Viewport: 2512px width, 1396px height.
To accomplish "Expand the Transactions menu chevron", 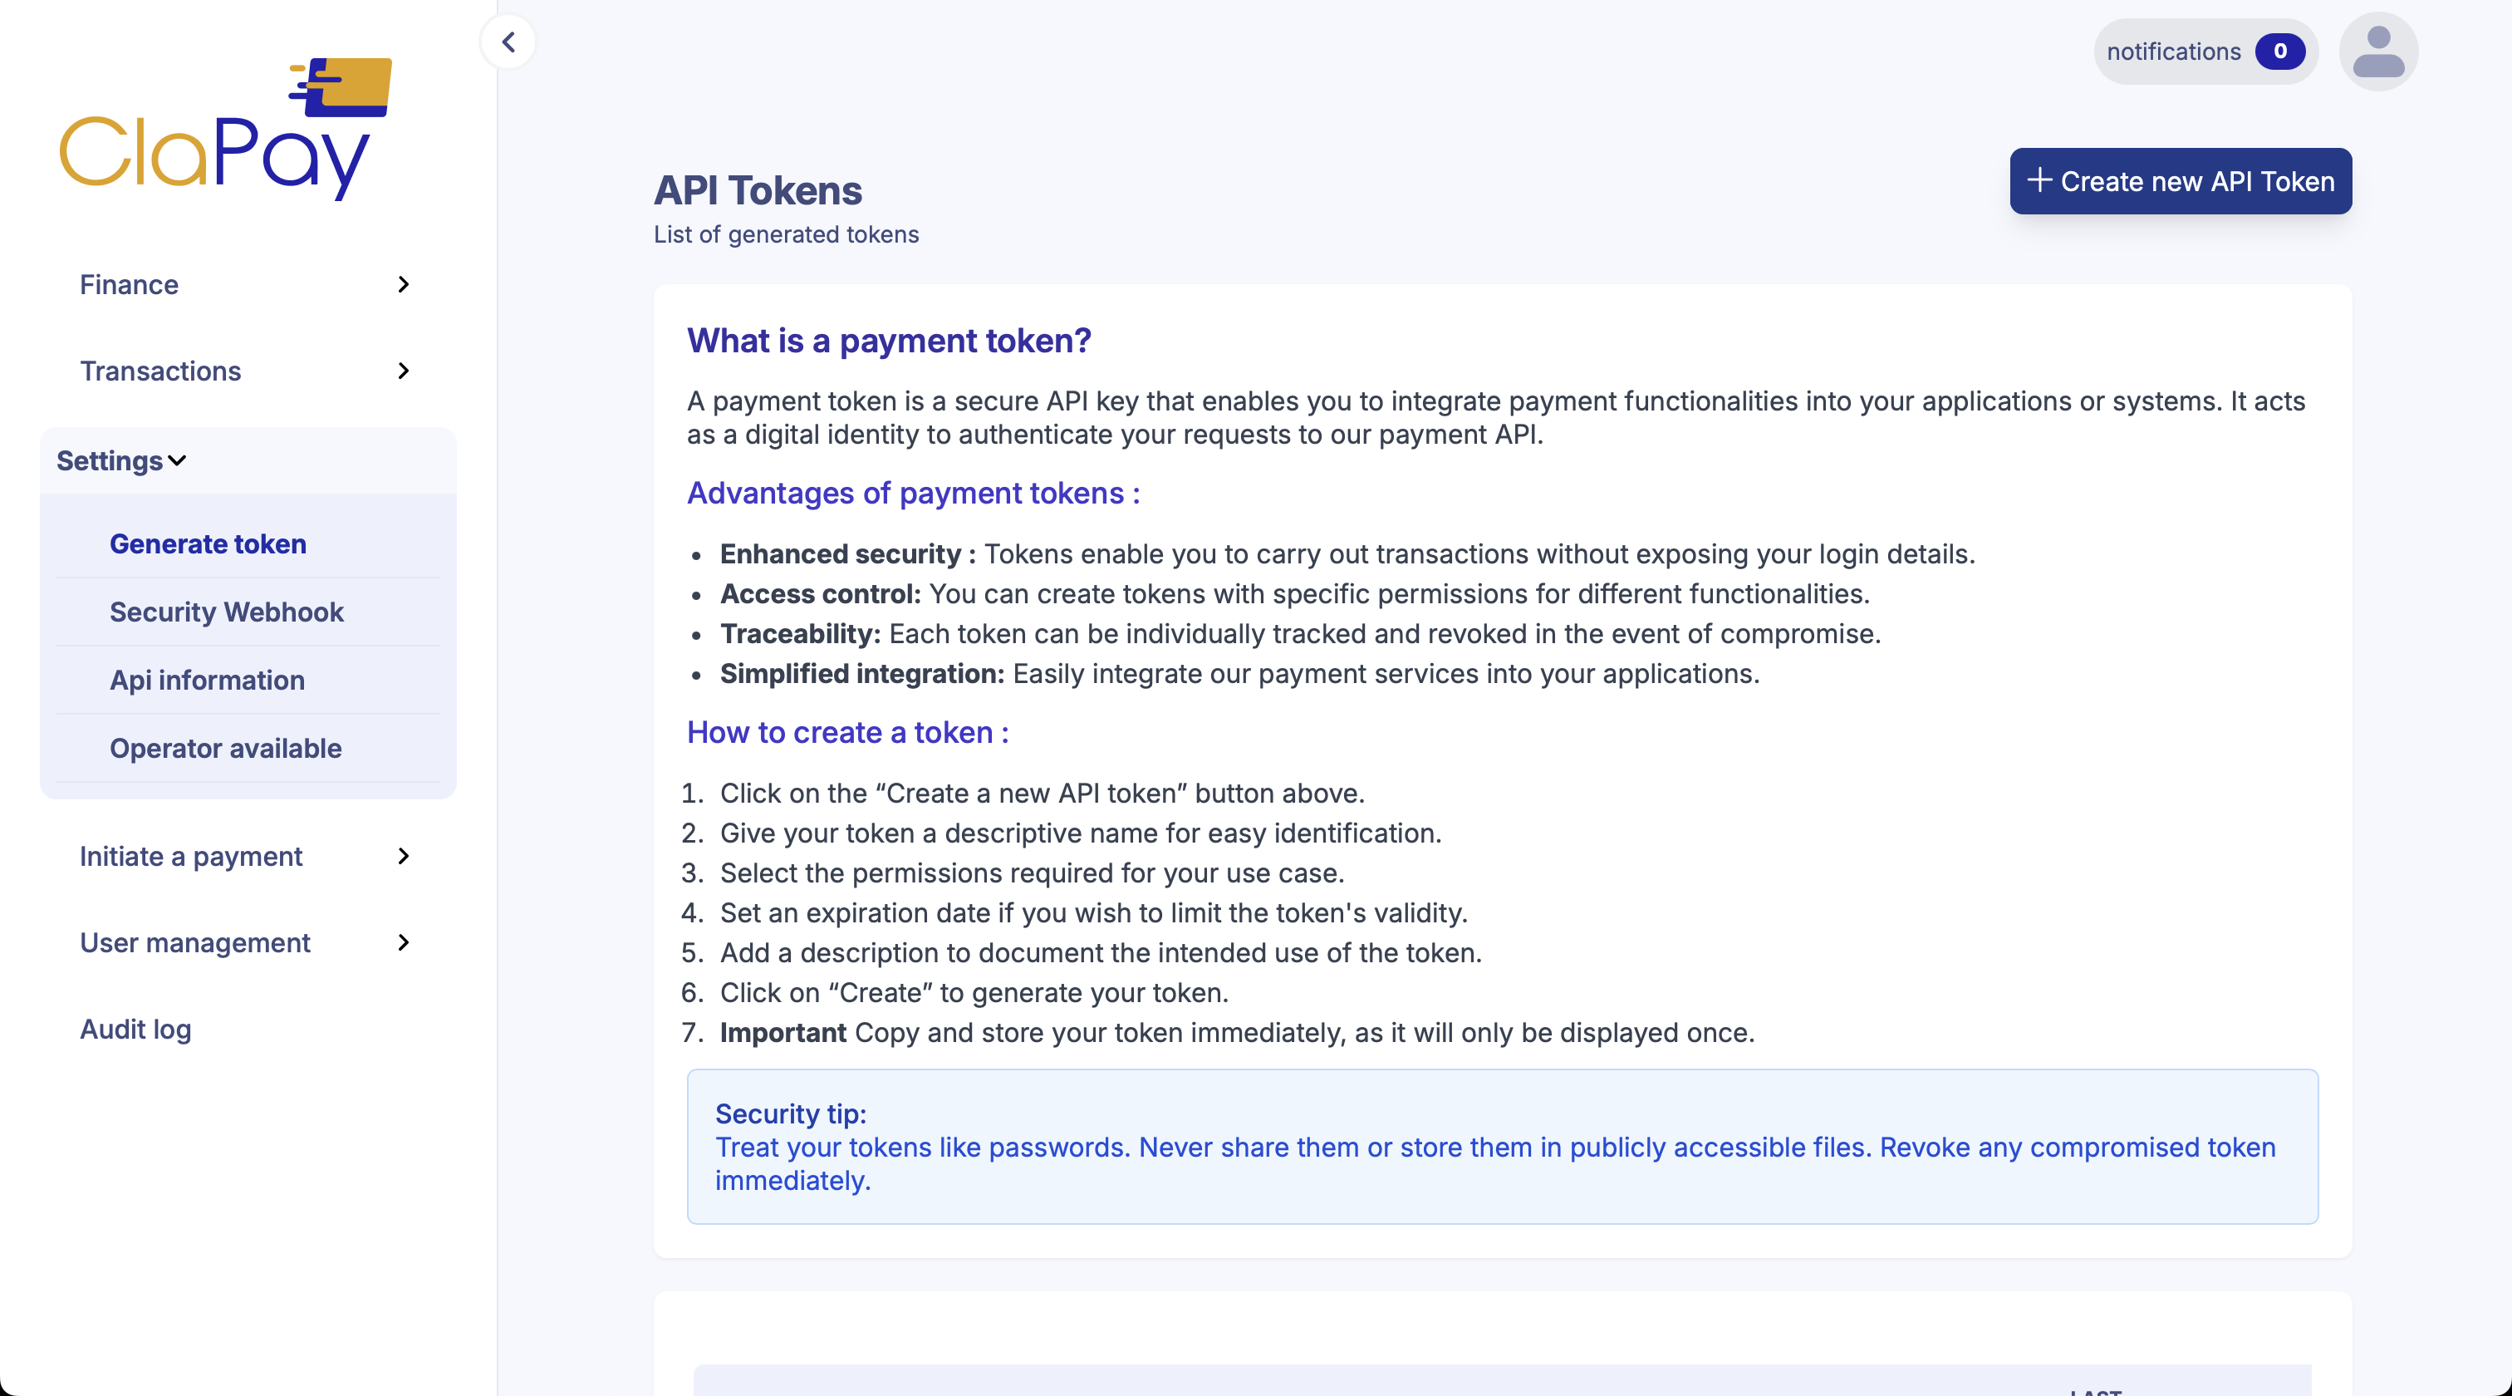I will pos(403,371).
